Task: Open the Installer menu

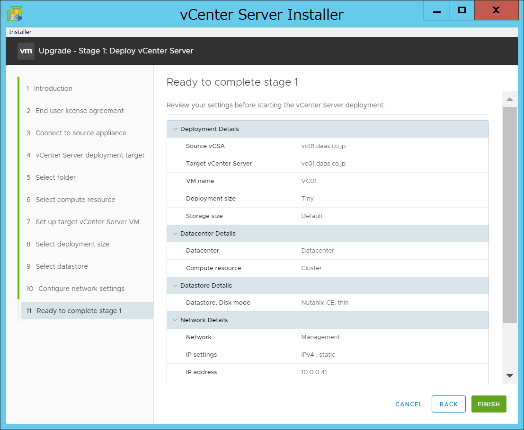Action: pyautogui.click(x=20, y=32)
